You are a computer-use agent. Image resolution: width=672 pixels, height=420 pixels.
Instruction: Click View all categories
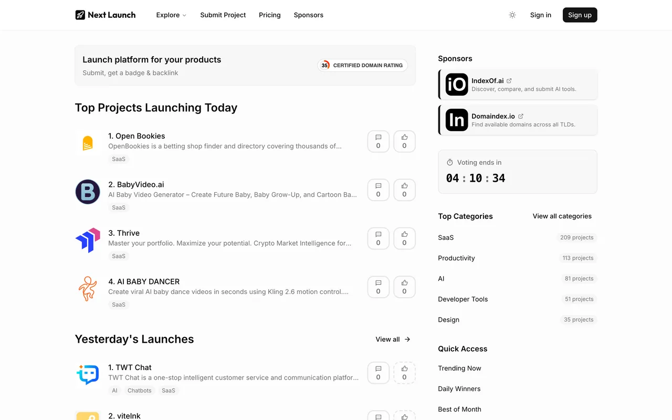tap(562, 216)
